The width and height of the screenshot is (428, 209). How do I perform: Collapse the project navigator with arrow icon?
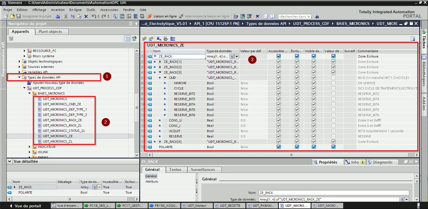click(x=136, y=24)
